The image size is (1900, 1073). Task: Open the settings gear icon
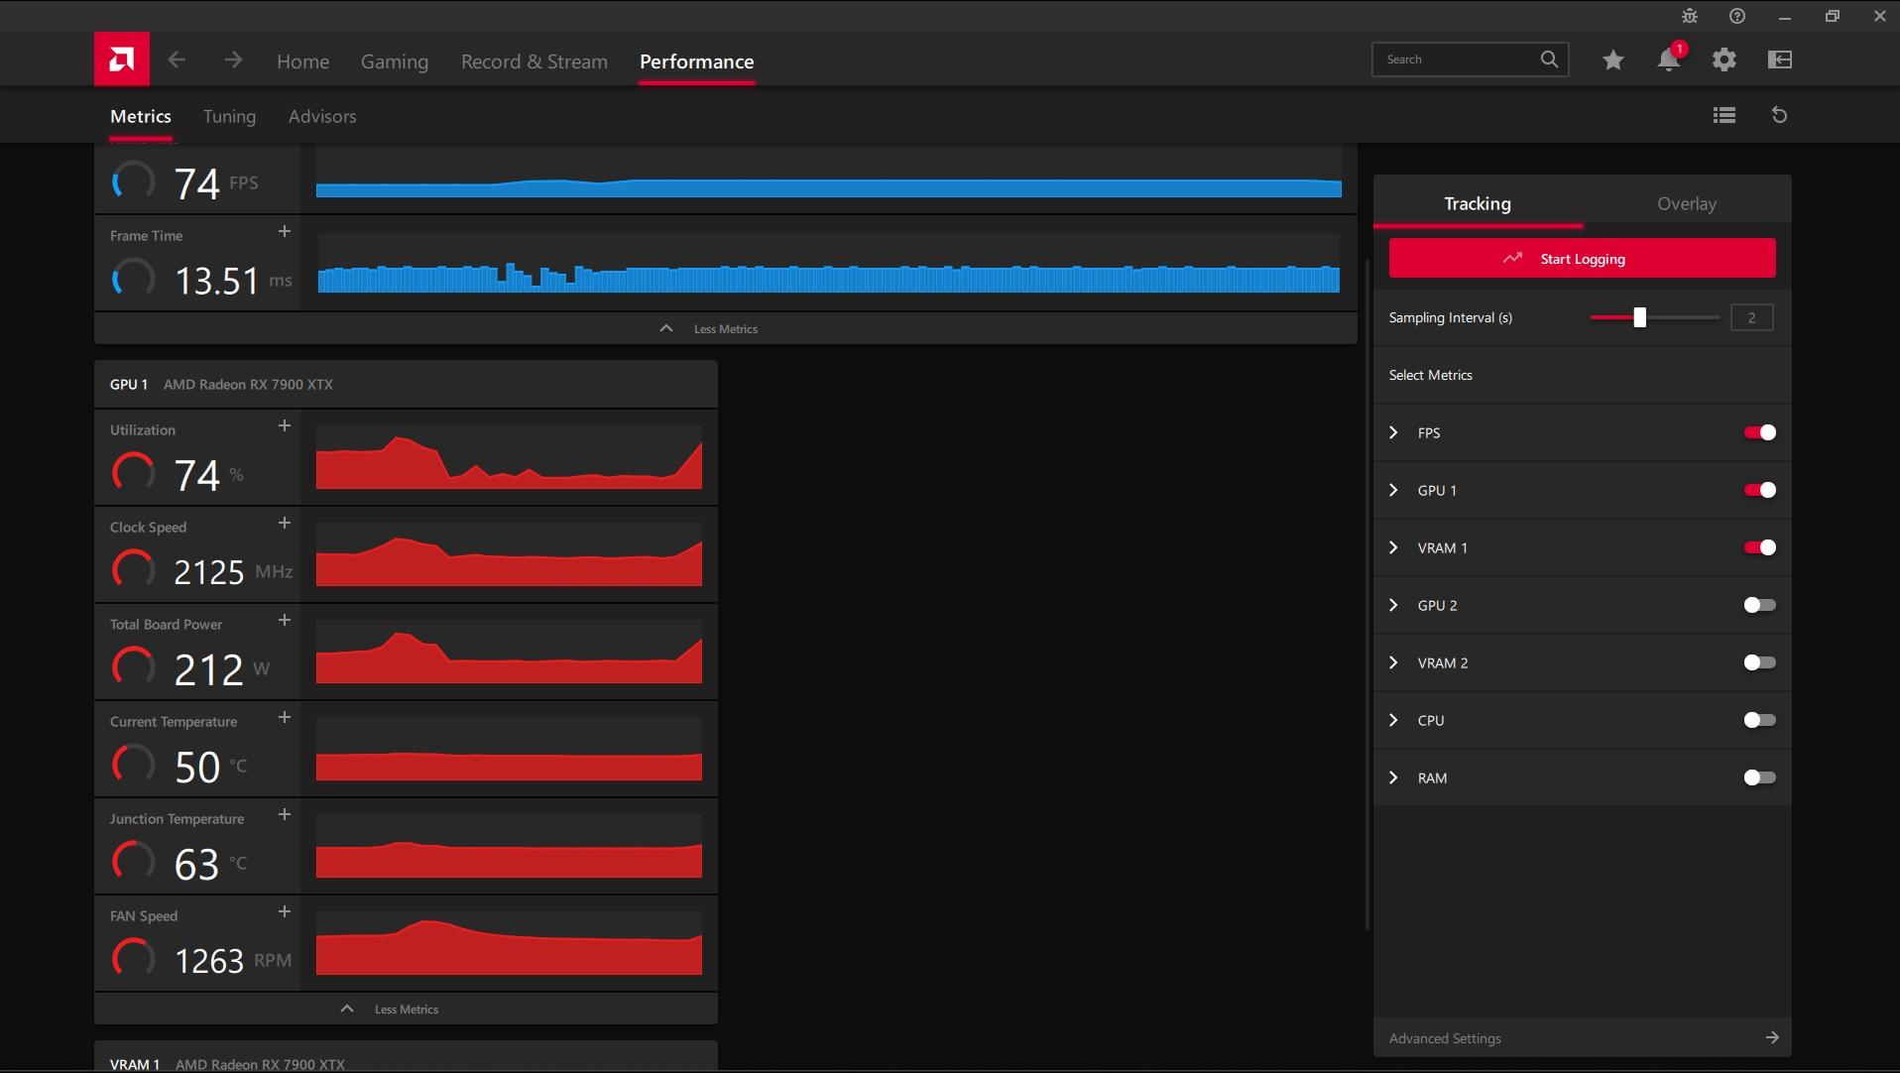1723,60
